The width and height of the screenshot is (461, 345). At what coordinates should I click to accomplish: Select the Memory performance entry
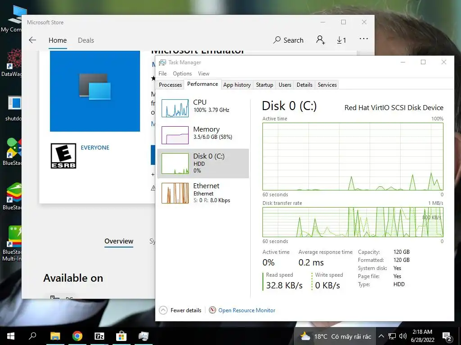(x=203, y=135)
